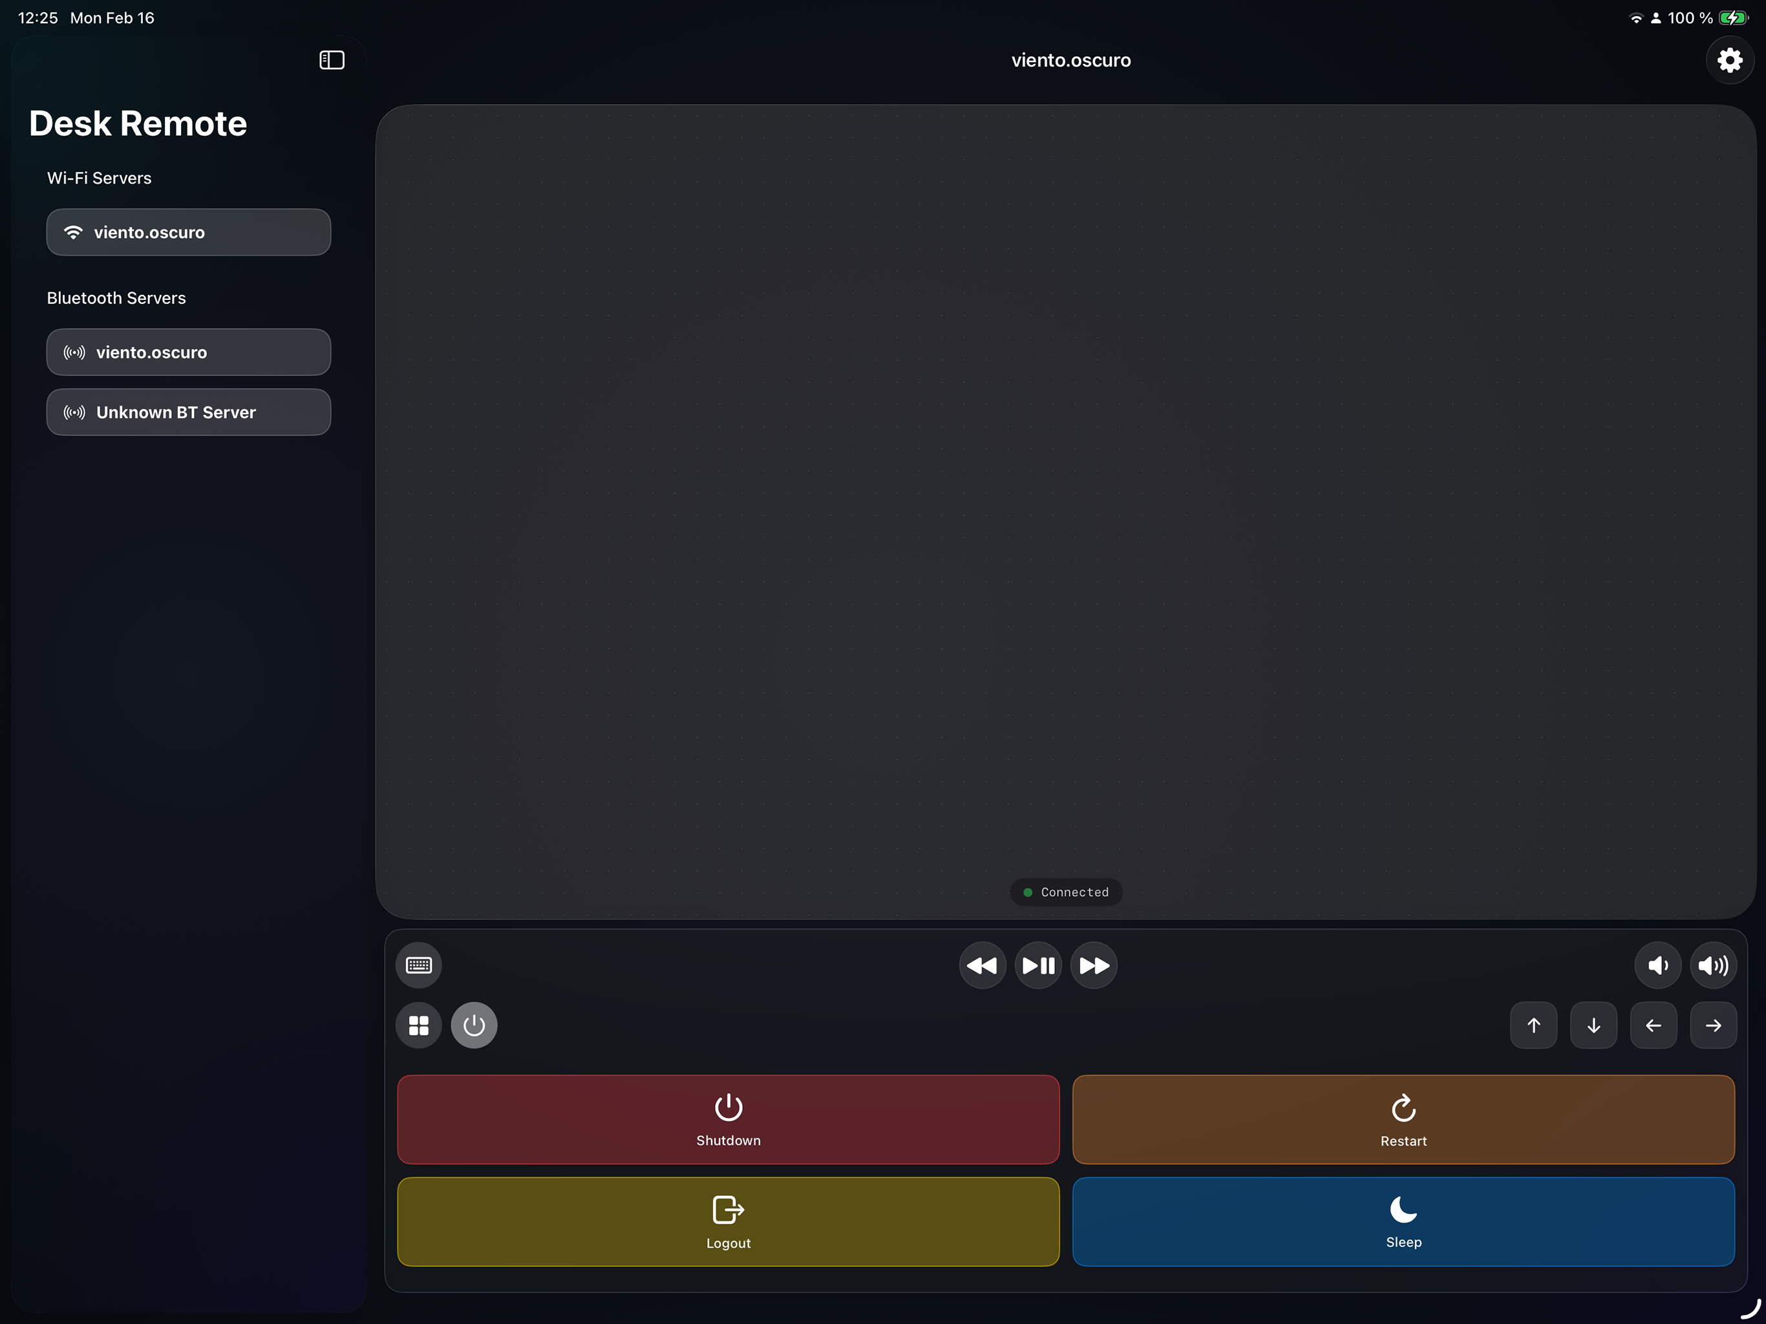Click the Logout button
The image size is (1766, 1324).
[x=728, y=1222]
